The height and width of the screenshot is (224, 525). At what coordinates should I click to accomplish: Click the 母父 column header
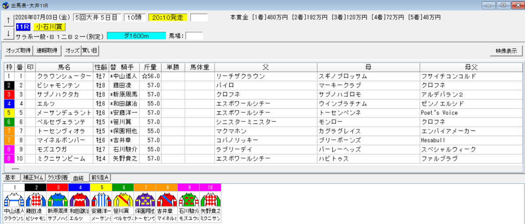(471, 67)
